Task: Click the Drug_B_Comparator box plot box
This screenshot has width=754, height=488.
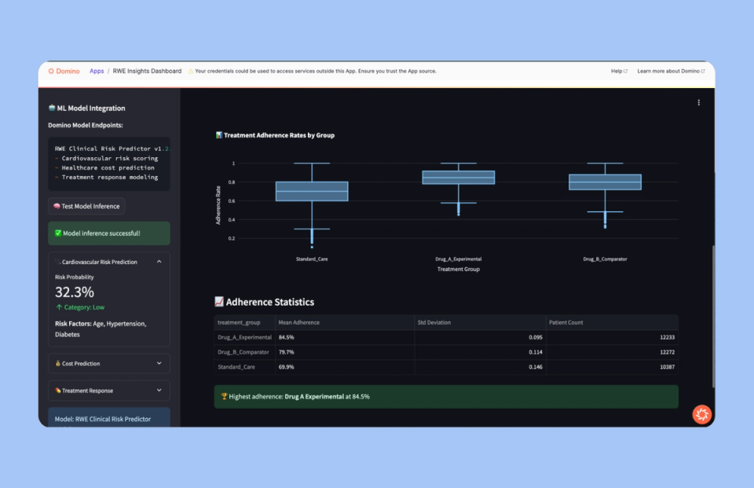Action: (605, 182)
